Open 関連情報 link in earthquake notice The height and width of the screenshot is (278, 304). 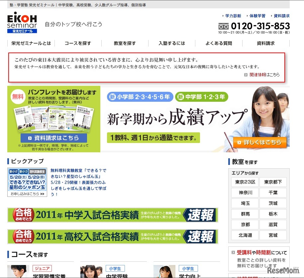(258, 75)
